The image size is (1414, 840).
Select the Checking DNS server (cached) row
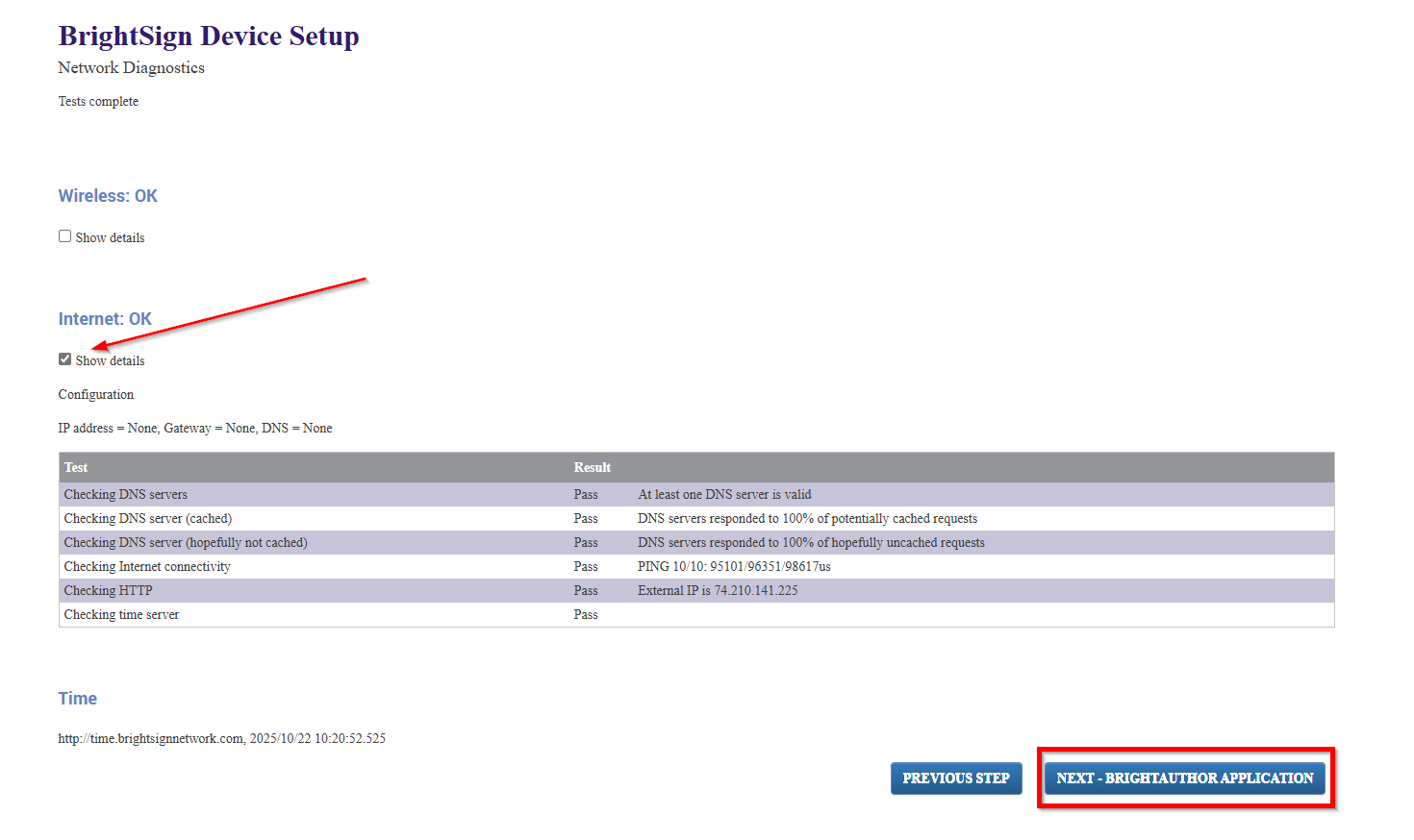[x=148, y=519]
